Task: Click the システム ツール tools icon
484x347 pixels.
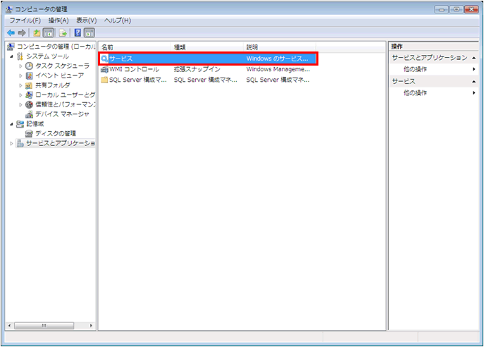Action: tap(20, 56)
